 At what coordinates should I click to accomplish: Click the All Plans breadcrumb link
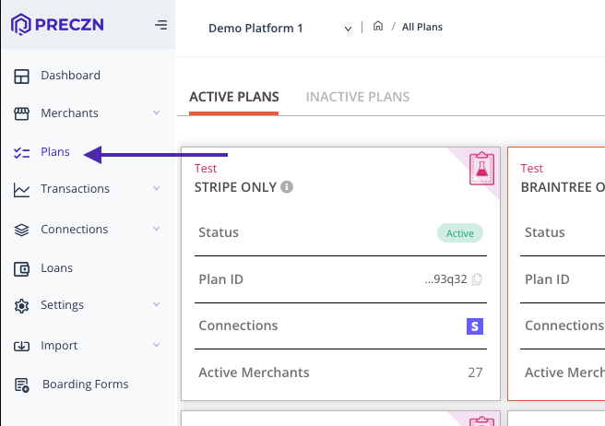pyautogui.click(x=422, y=27)
